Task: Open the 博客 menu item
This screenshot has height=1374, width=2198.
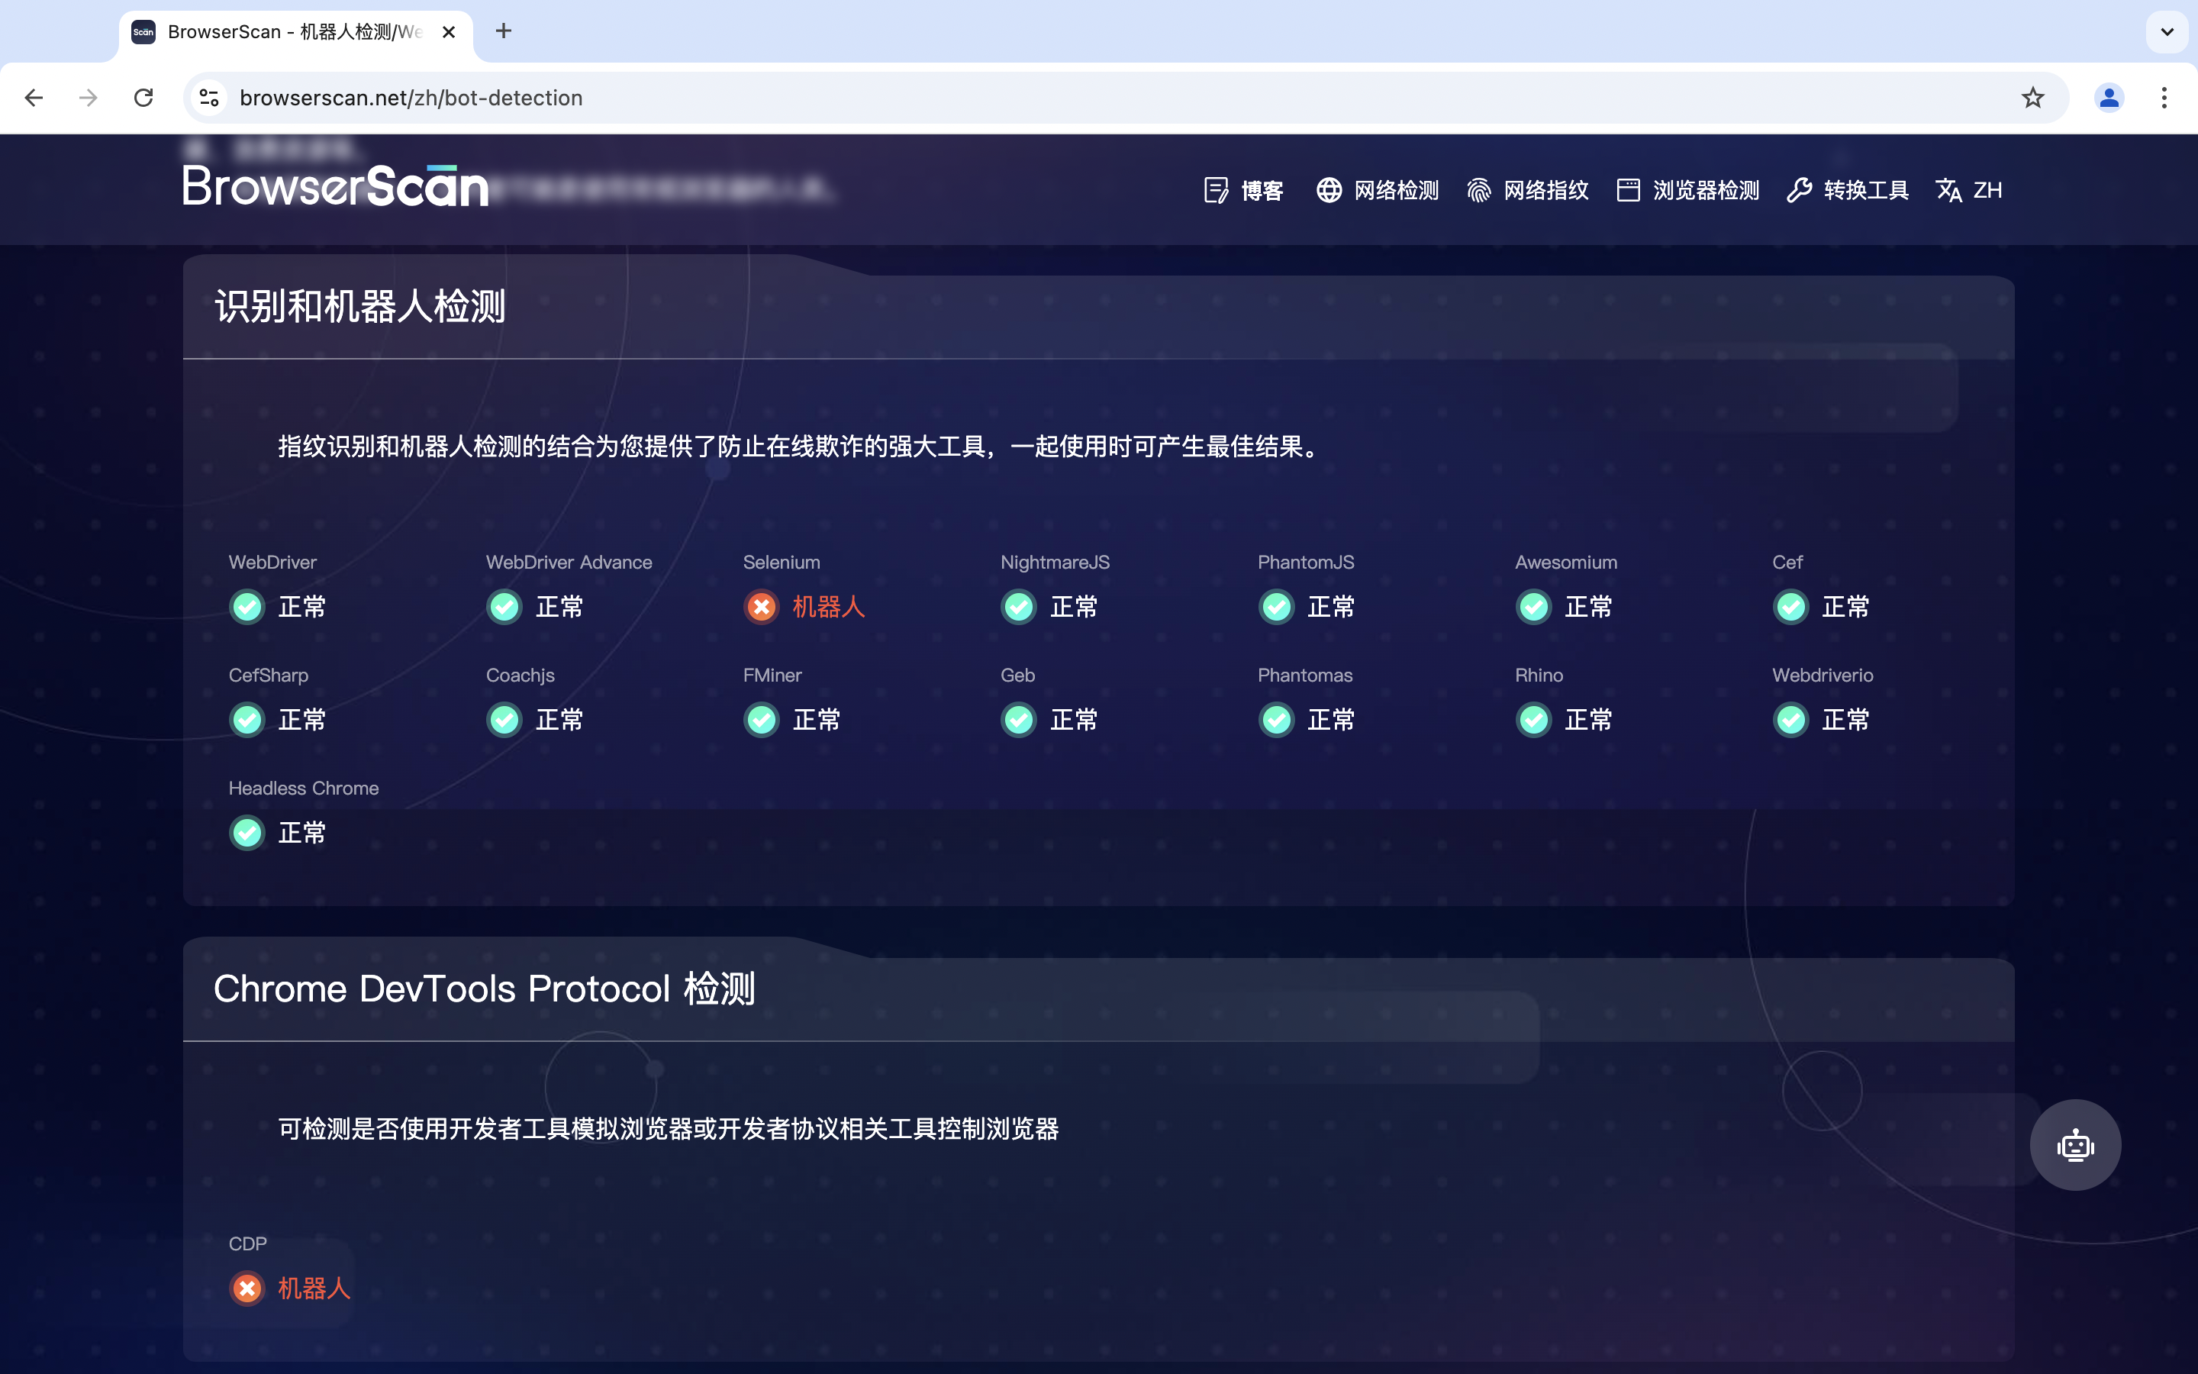Action: point(1243,190)
